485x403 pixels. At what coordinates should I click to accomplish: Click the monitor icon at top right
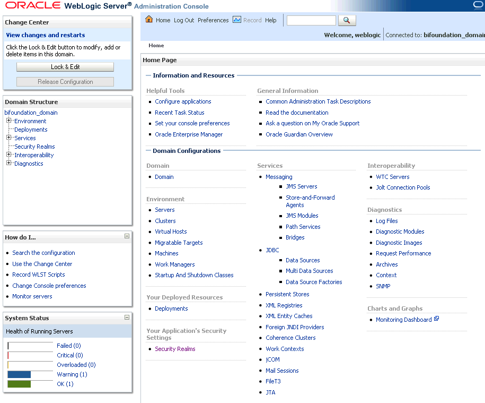(478, 5)
